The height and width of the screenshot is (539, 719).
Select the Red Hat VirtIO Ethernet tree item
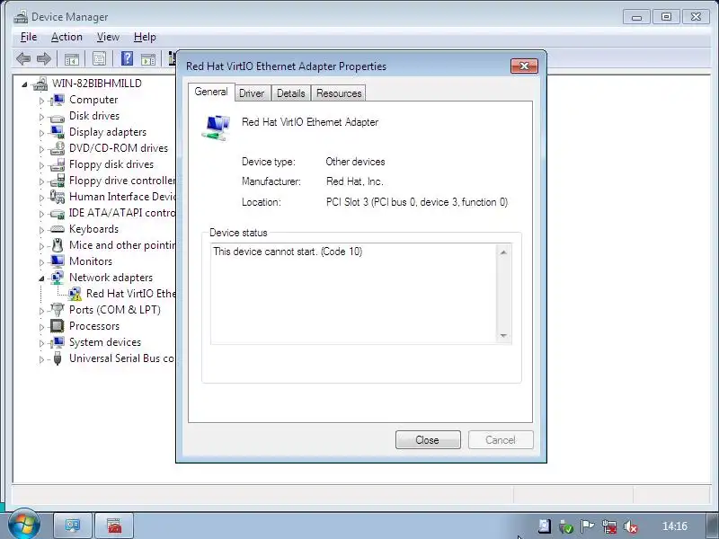click(130, 294)
